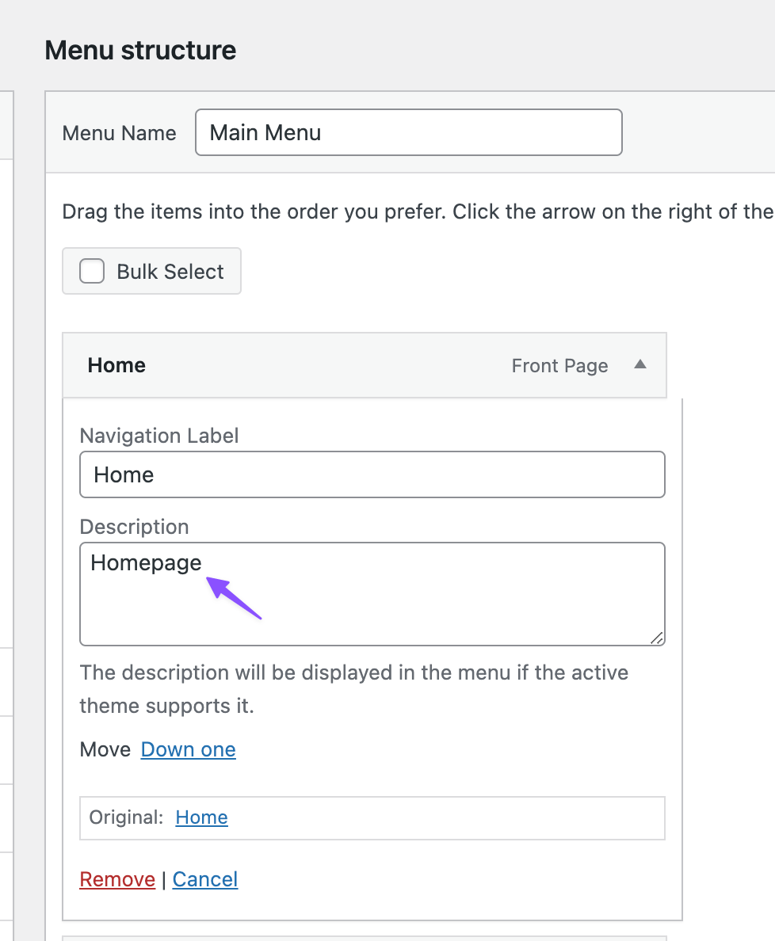This screenshot has width=775, height=941.
Task: Grab the Description textarea resize handle
Action: tap(657, 638)
